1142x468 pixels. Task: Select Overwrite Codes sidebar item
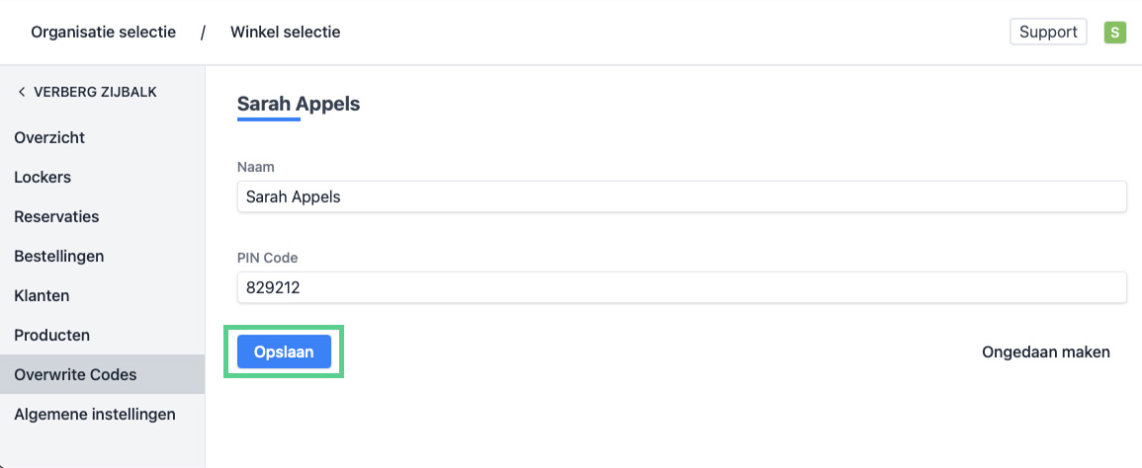75,374
